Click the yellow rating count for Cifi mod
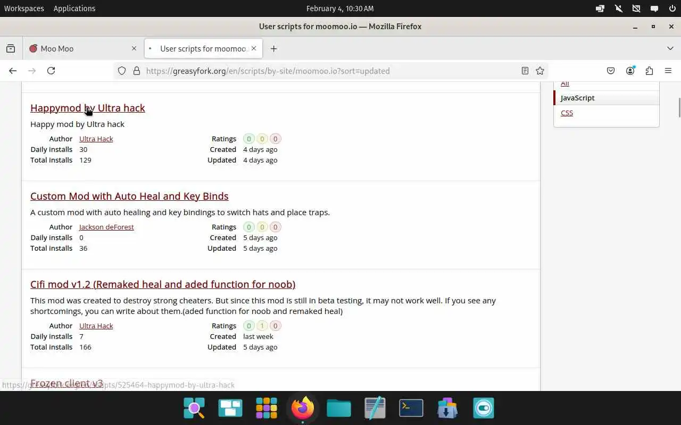Screen dimensions: 681x425 [x=262, y=326]
